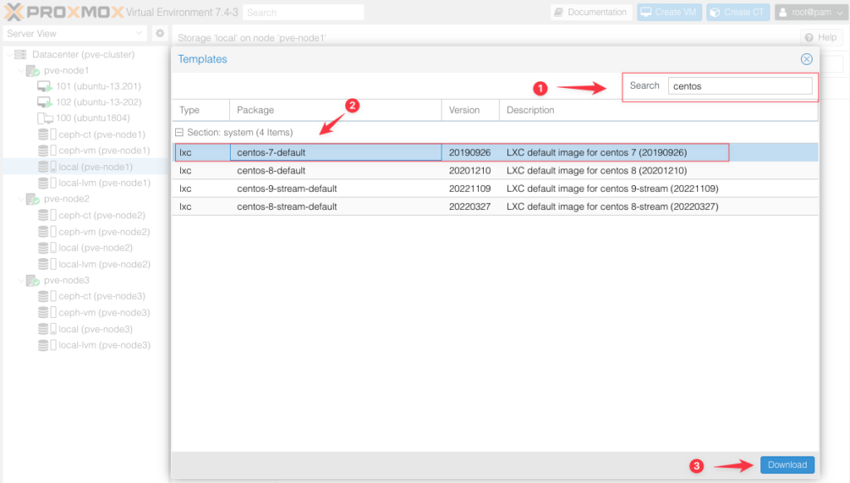850x483 pixels.
Task: Sort by the Version column header
Action: coord(471,110)
